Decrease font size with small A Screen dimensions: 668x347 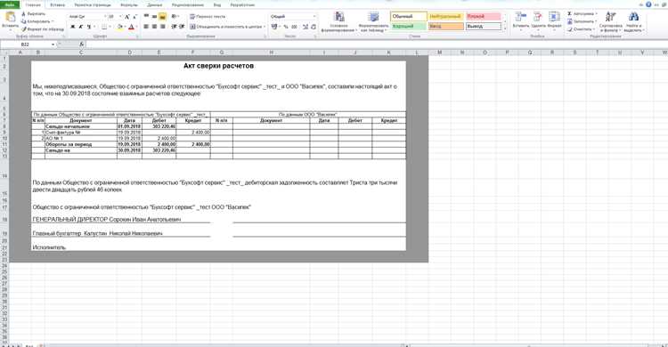134,17
